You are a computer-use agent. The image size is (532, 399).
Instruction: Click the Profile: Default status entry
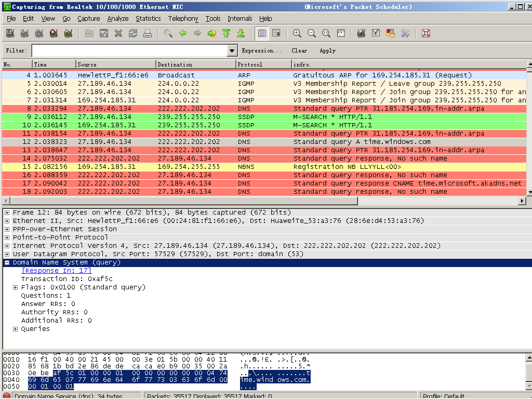tap(444, 396)
